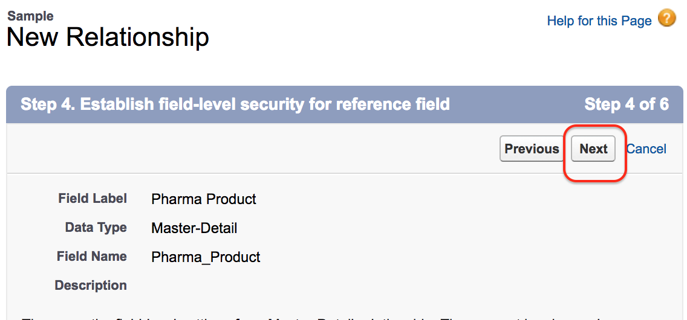Click the Description caption
This screenshot has height=320, width=687.
(x=91, y=285)
